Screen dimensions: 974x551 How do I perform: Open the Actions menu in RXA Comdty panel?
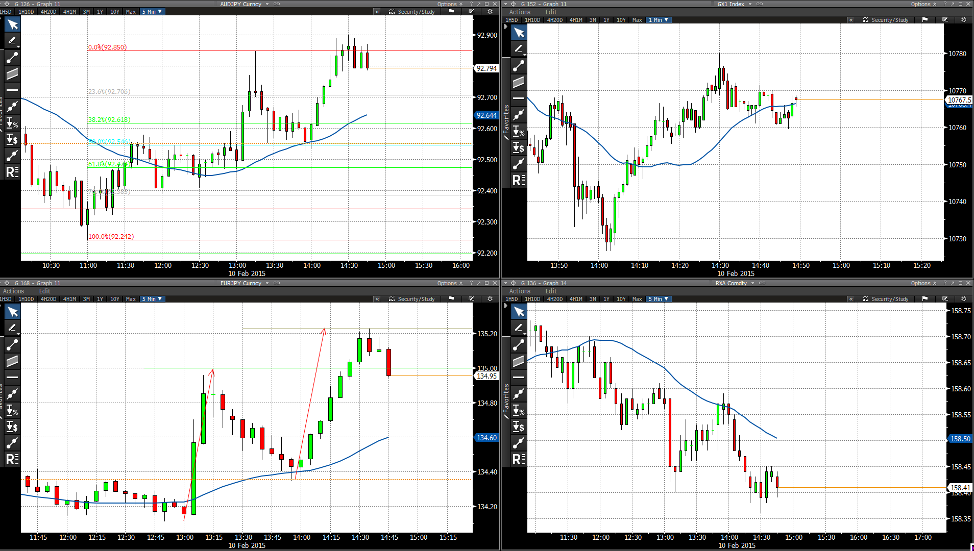[x=520, y=291]
